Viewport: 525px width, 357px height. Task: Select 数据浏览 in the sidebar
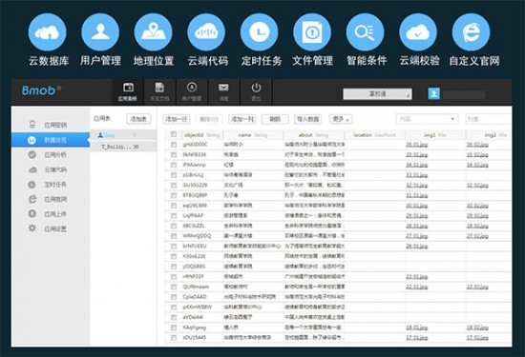click(51, 140)
